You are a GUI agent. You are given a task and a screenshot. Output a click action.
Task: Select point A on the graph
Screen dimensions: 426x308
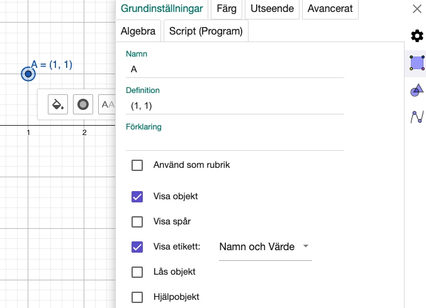[x=28, y=74]
